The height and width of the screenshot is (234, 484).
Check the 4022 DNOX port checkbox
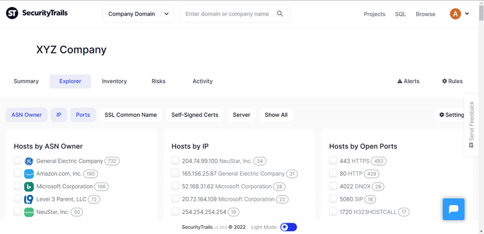pos(333,186)
